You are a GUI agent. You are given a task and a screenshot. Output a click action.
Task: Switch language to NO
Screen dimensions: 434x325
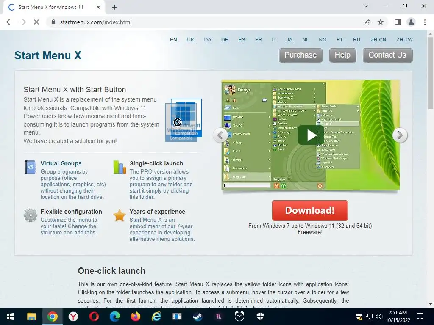point(323,39)
